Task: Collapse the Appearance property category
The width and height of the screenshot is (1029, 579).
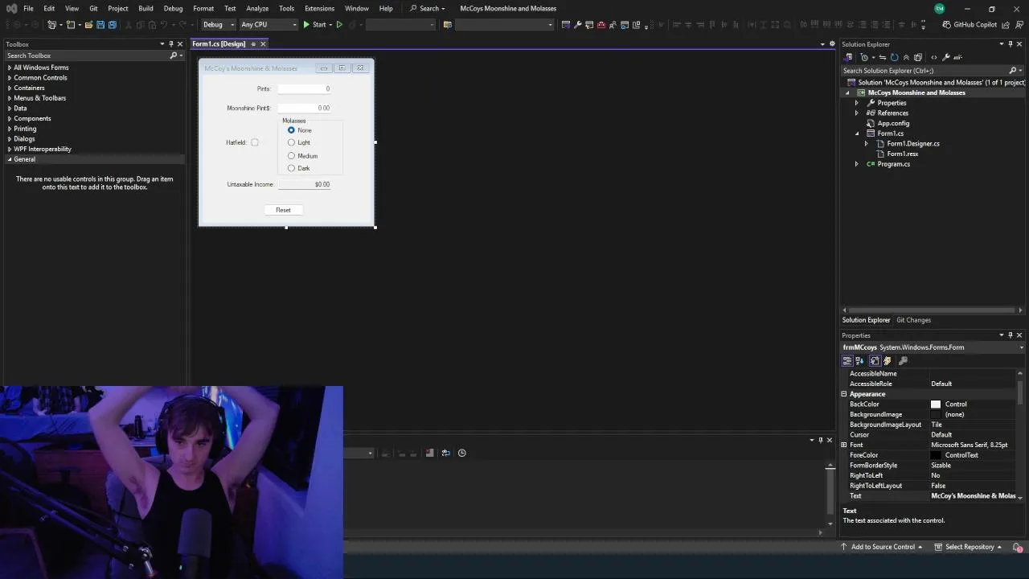Action: [x=844, y=394]
